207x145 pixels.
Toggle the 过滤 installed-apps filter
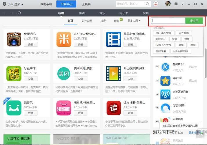(179, 133)
